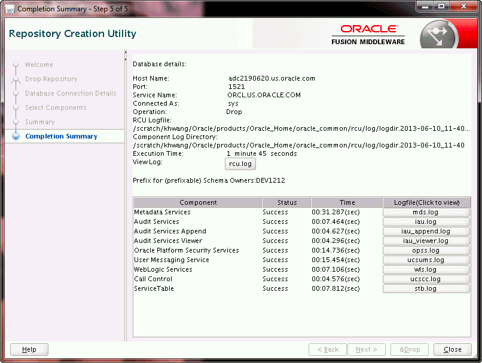Viewport: 482px width, 363px height.
Task: Click the disabled &Drop button
Action: pyautogui.click(x=410, y=349)
